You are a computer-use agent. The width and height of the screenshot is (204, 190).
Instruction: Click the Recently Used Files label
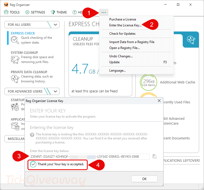point(177,102)
